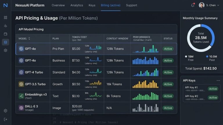Click the Embeddings v3 share icon

tap(21, 96)
